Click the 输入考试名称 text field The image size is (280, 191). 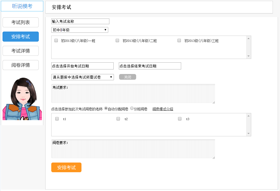click(x=80, y=21)
